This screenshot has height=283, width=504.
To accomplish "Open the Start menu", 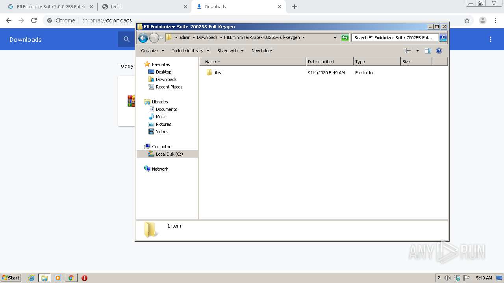I will click(11, 277).
